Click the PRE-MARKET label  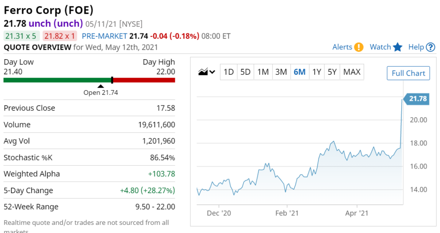[x=104, y=36]
